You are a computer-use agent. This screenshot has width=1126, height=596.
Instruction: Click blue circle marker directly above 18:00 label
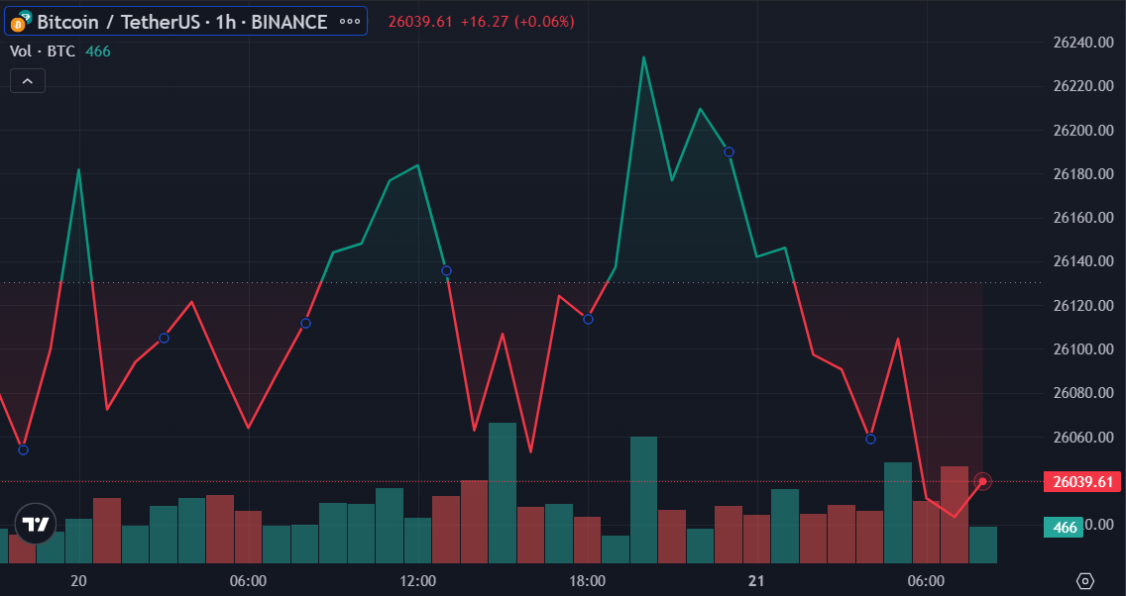click(588, 319)
